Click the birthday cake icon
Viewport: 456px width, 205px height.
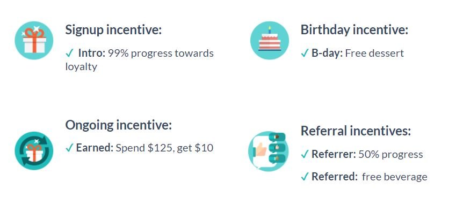pos(270,40)
